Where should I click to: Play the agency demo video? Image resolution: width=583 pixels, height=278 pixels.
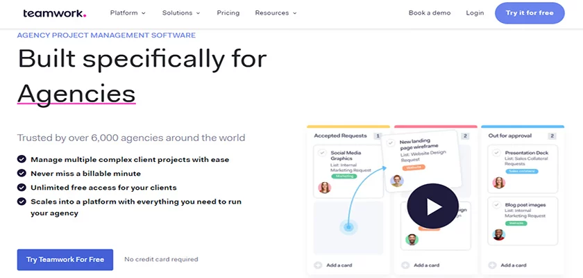(433, 206)
